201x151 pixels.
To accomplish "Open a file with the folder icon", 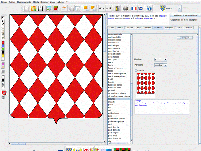I will [33, 8].
